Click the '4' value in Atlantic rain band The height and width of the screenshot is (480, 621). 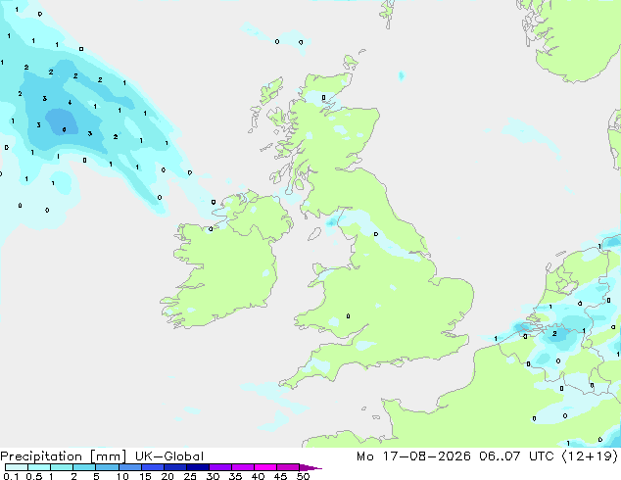(70, 103)
